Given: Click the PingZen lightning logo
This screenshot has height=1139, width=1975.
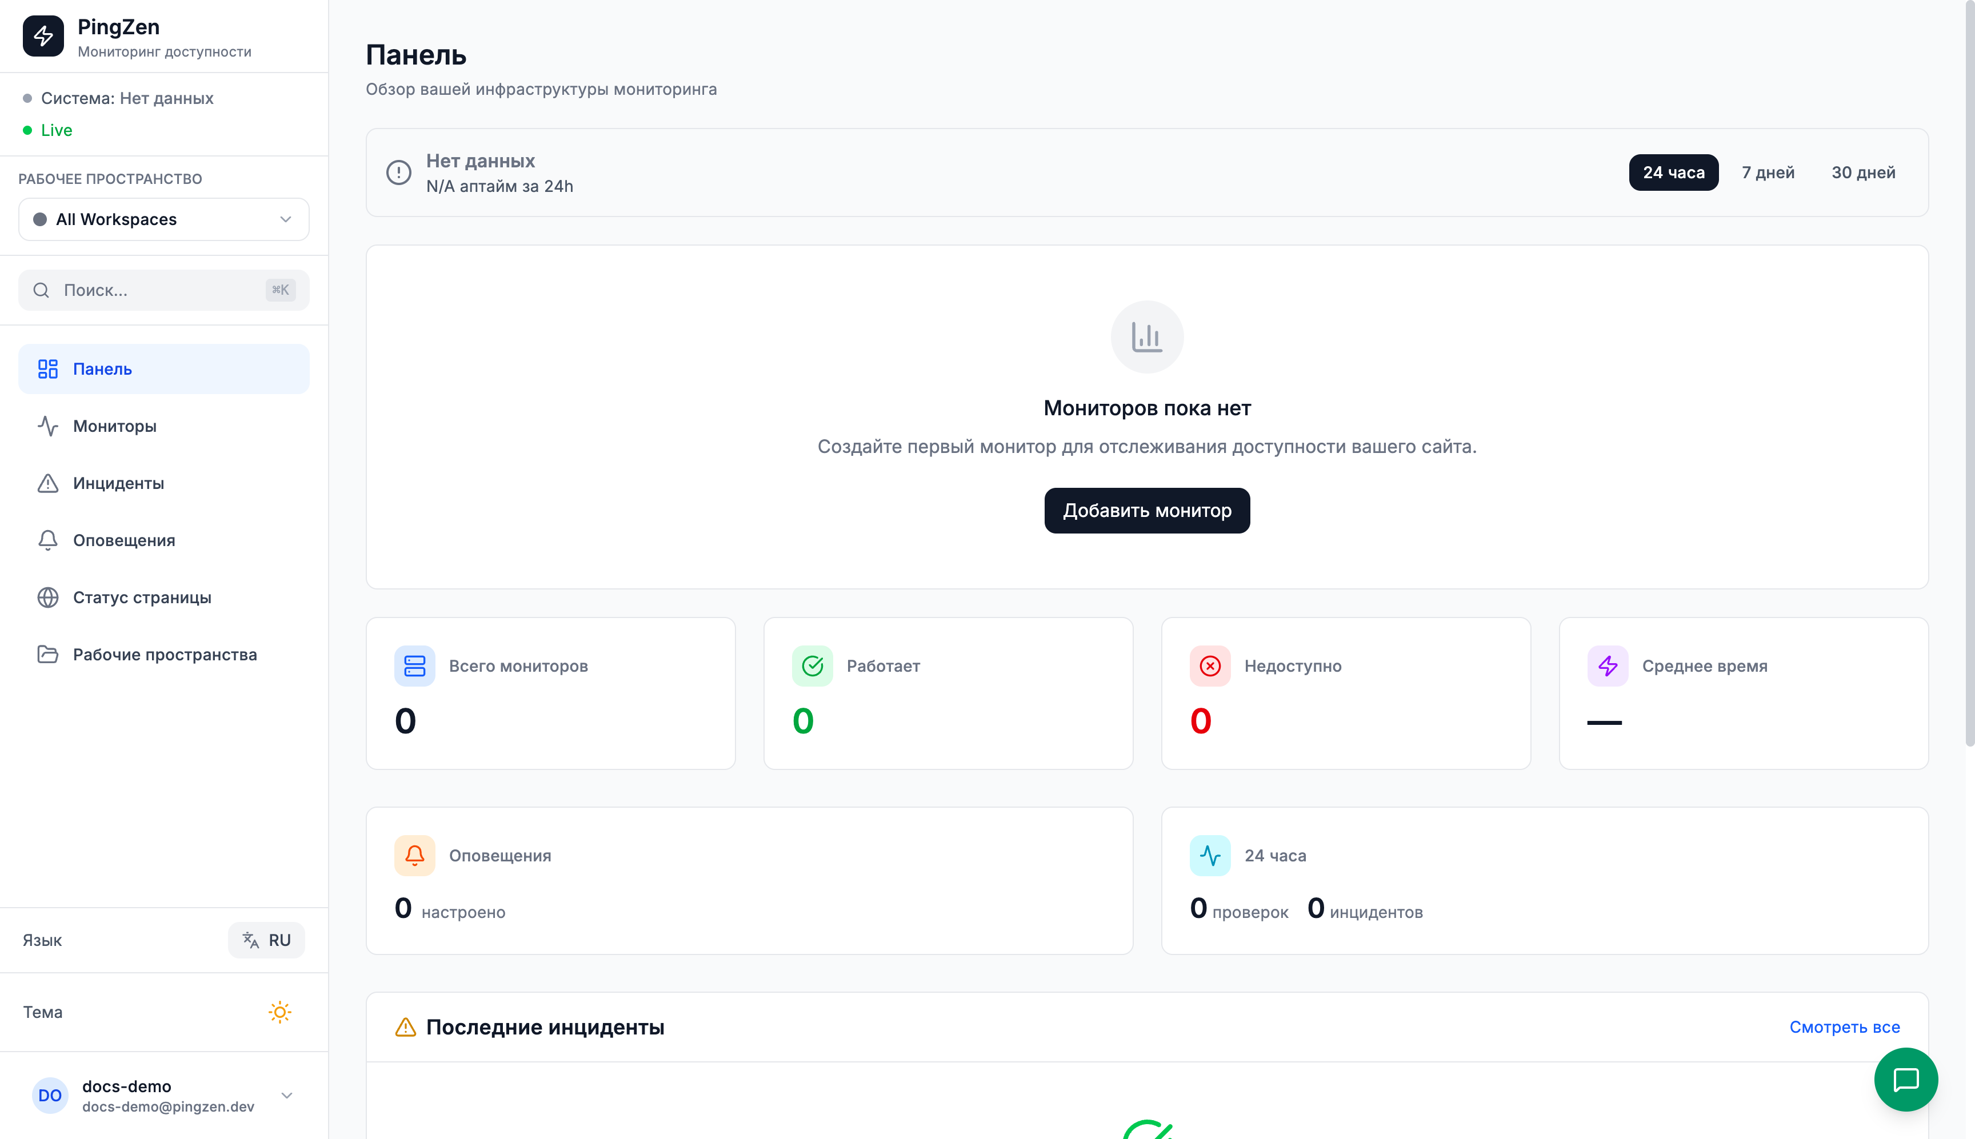Looking at the screenshot, I should tap(44, 35).
